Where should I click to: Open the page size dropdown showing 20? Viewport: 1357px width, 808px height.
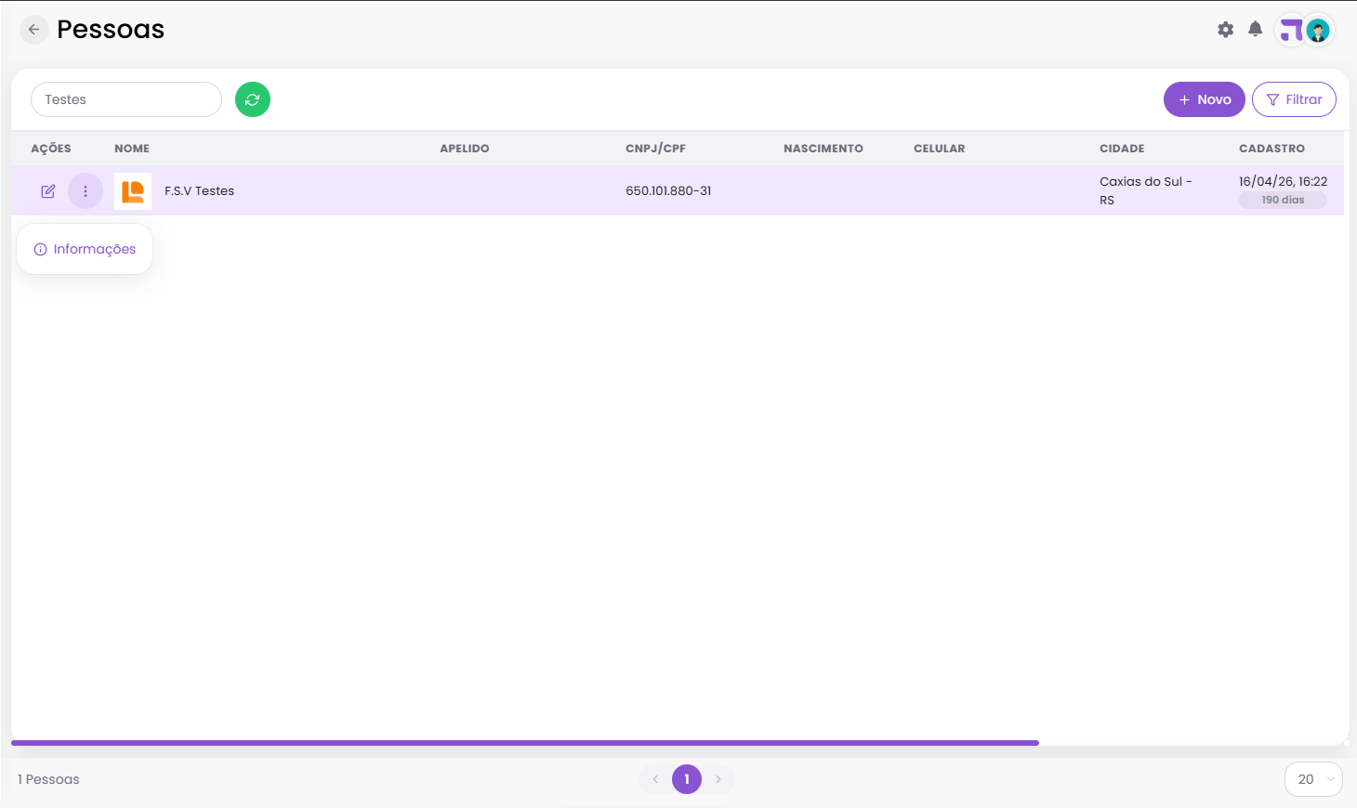1313,779
